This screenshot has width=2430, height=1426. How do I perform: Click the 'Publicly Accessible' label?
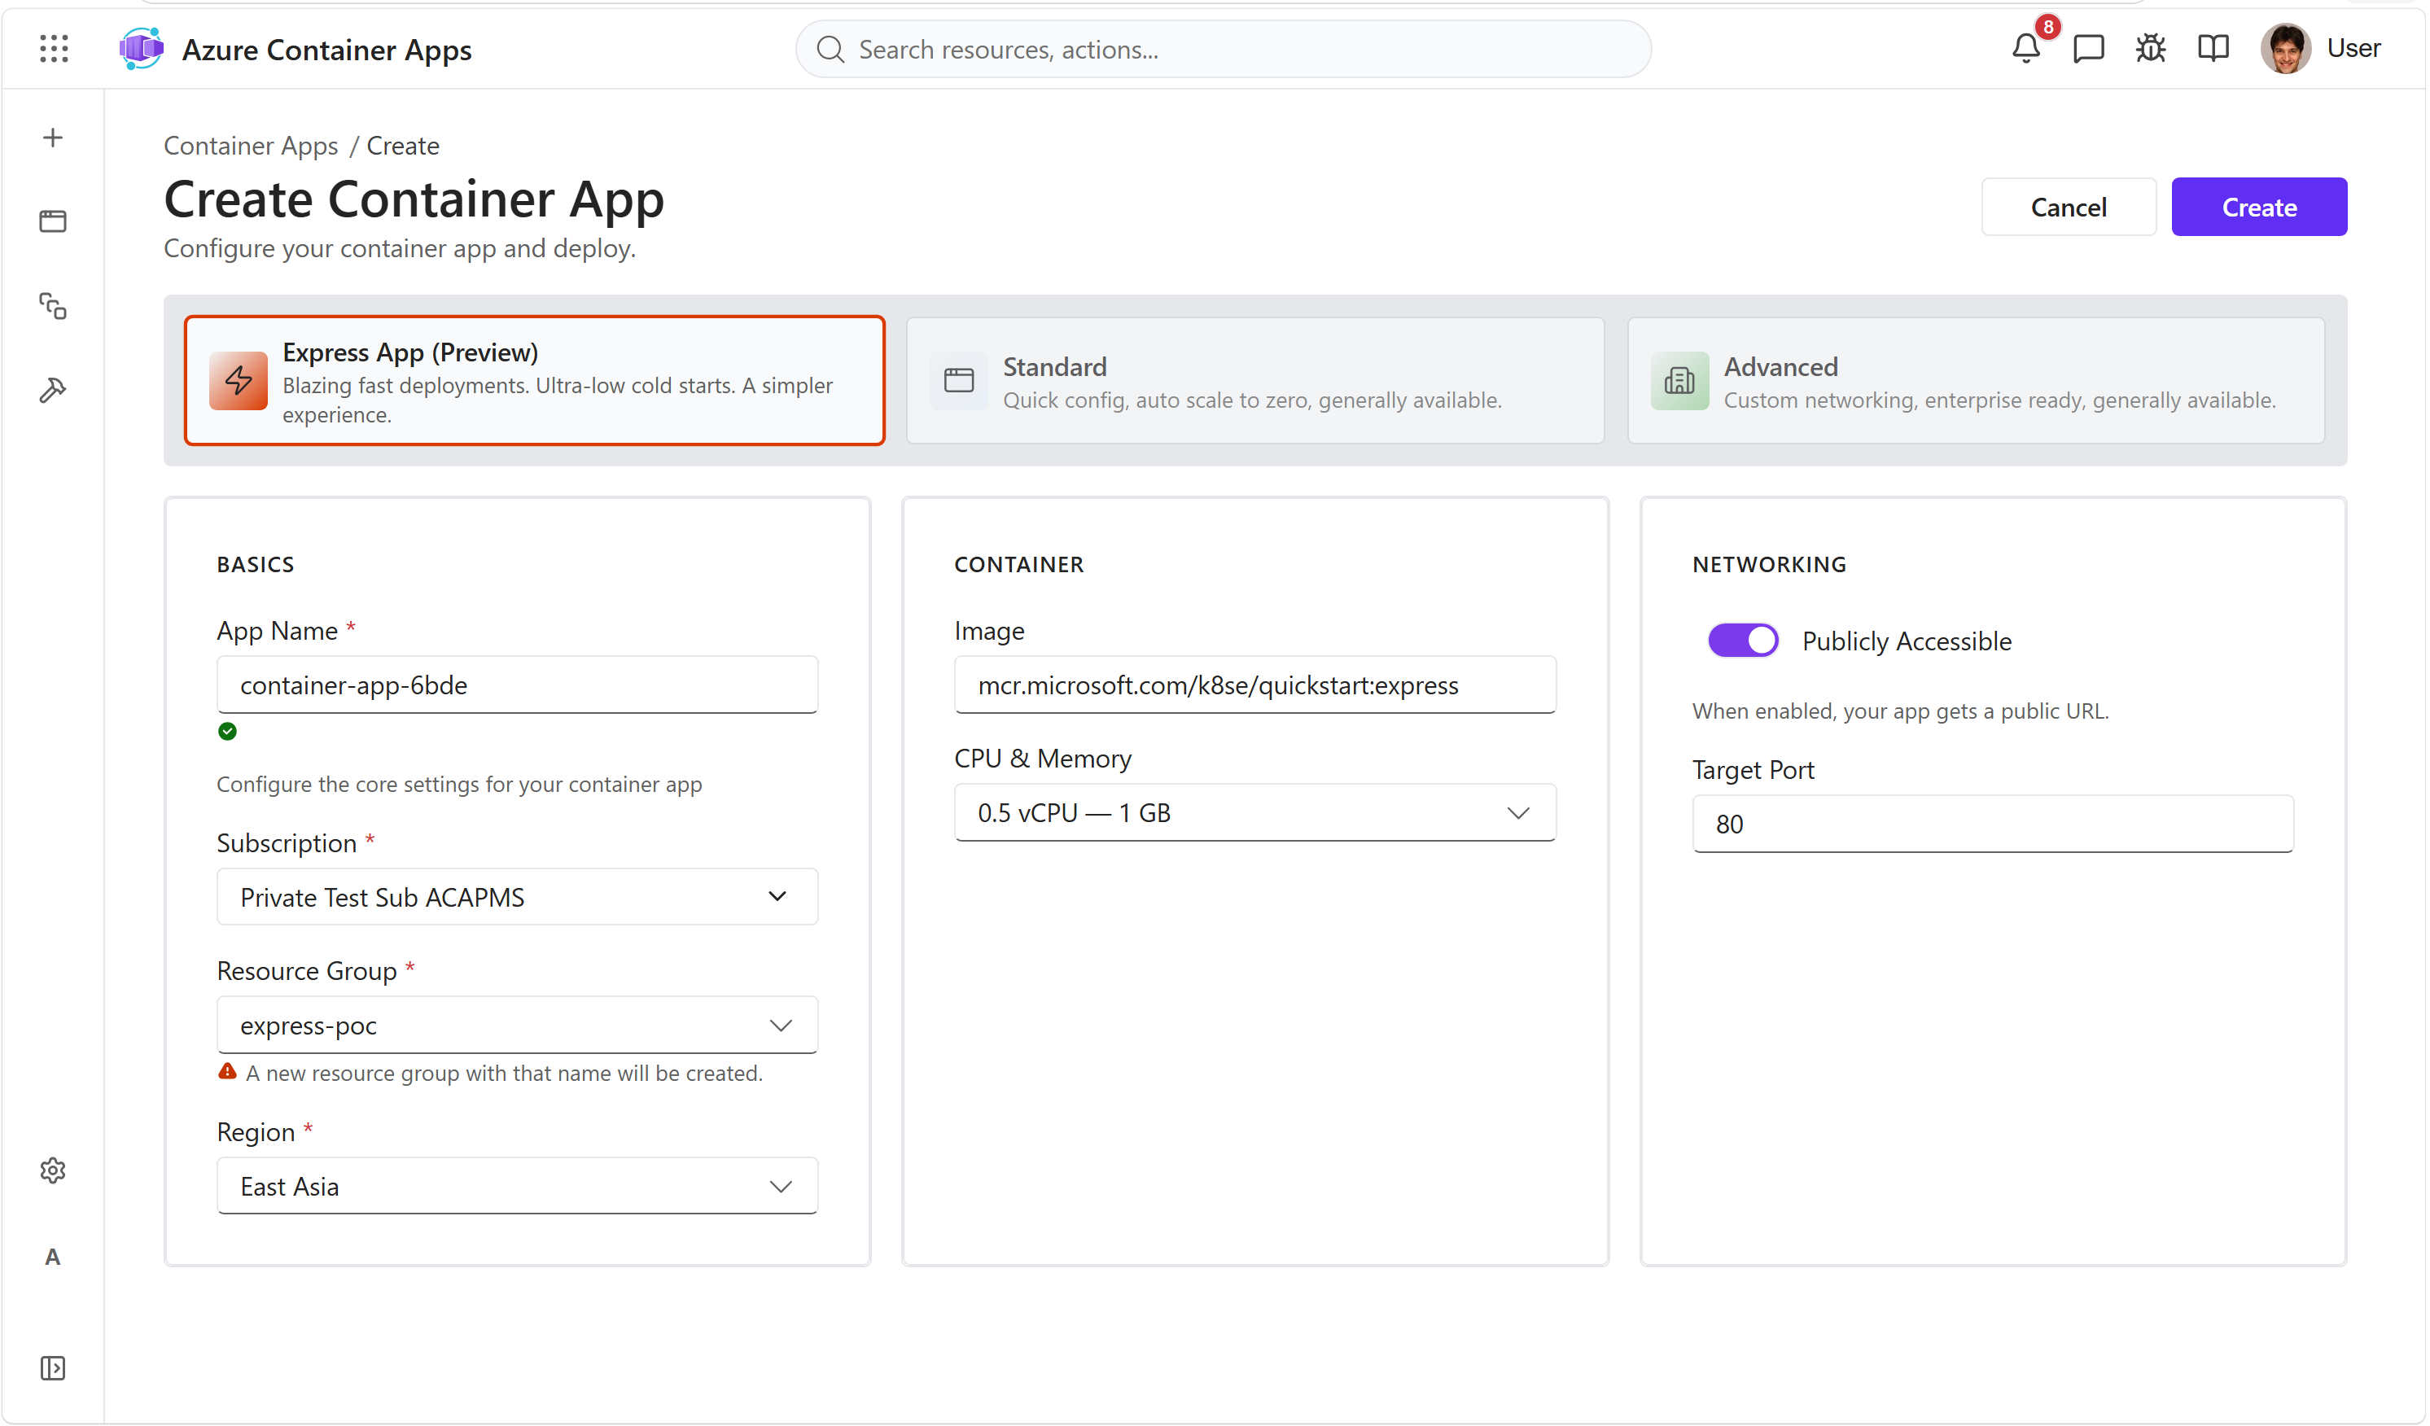pyautogui.click(x=1907, y=641)
